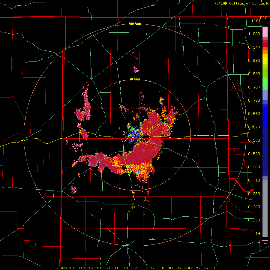Select the 0.520 legend value
270x270 pixels.
pos(254,154)
